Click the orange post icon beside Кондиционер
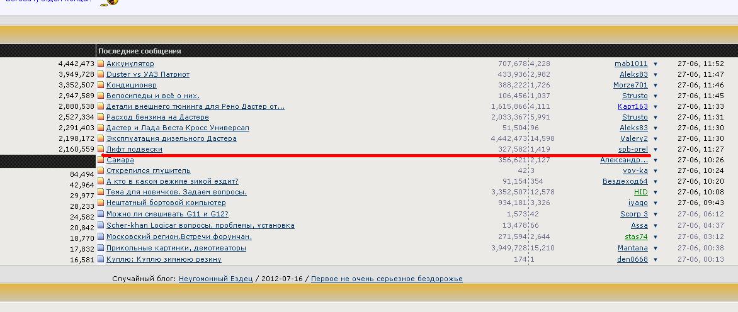Image resolution: width=738 pixels, height=312 pixels. click(101, 85)
